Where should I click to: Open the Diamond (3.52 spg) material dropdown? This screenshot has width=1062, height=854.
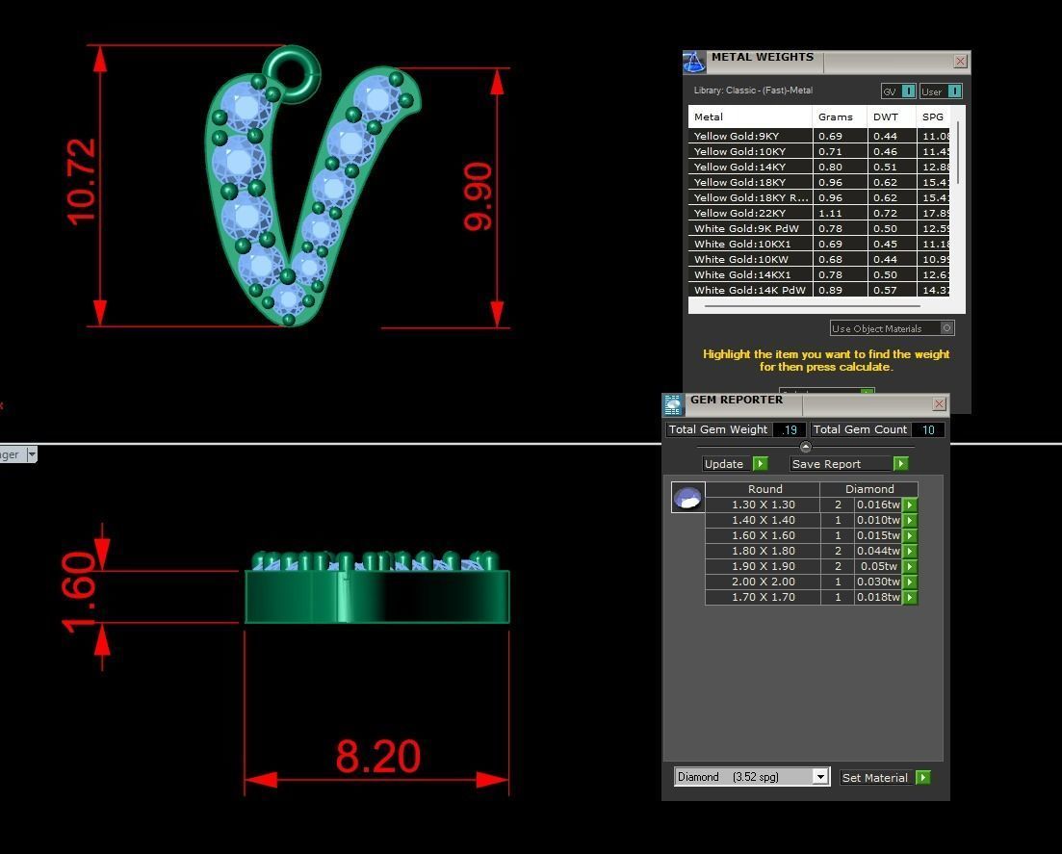tap(820, 777)
